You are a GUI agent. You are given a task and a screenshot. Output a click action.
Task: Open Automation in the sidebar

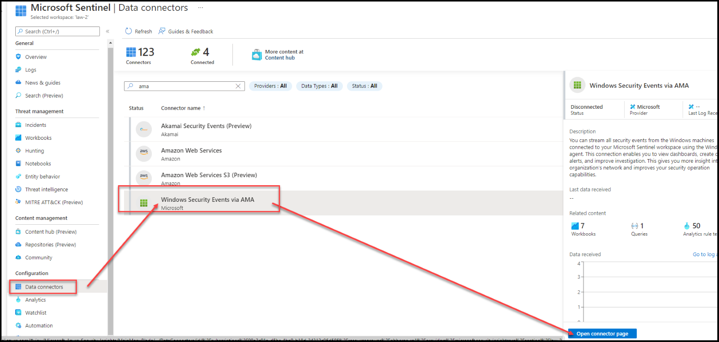39,325
